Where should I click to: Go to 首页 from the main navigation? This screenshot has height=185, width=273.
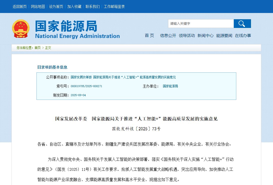[149, 35]
